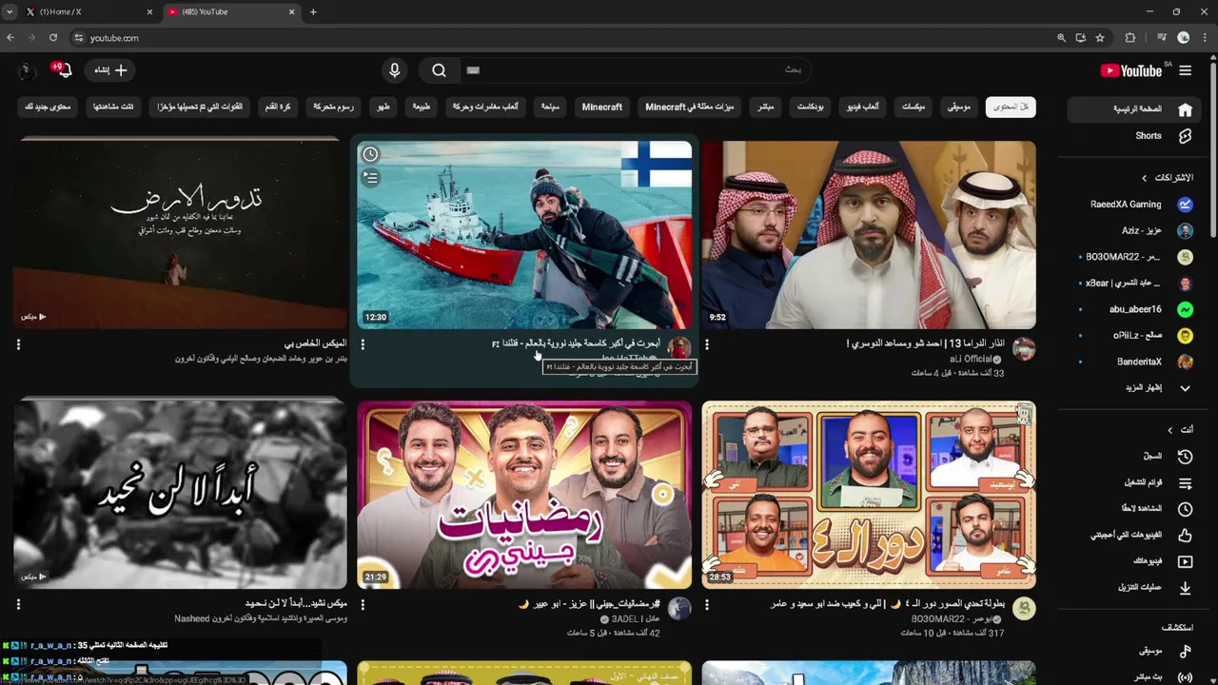Switch to the 'Home / X' browser tab
The height and width of the screenshot is (685, 1218).
coord(90,11)
